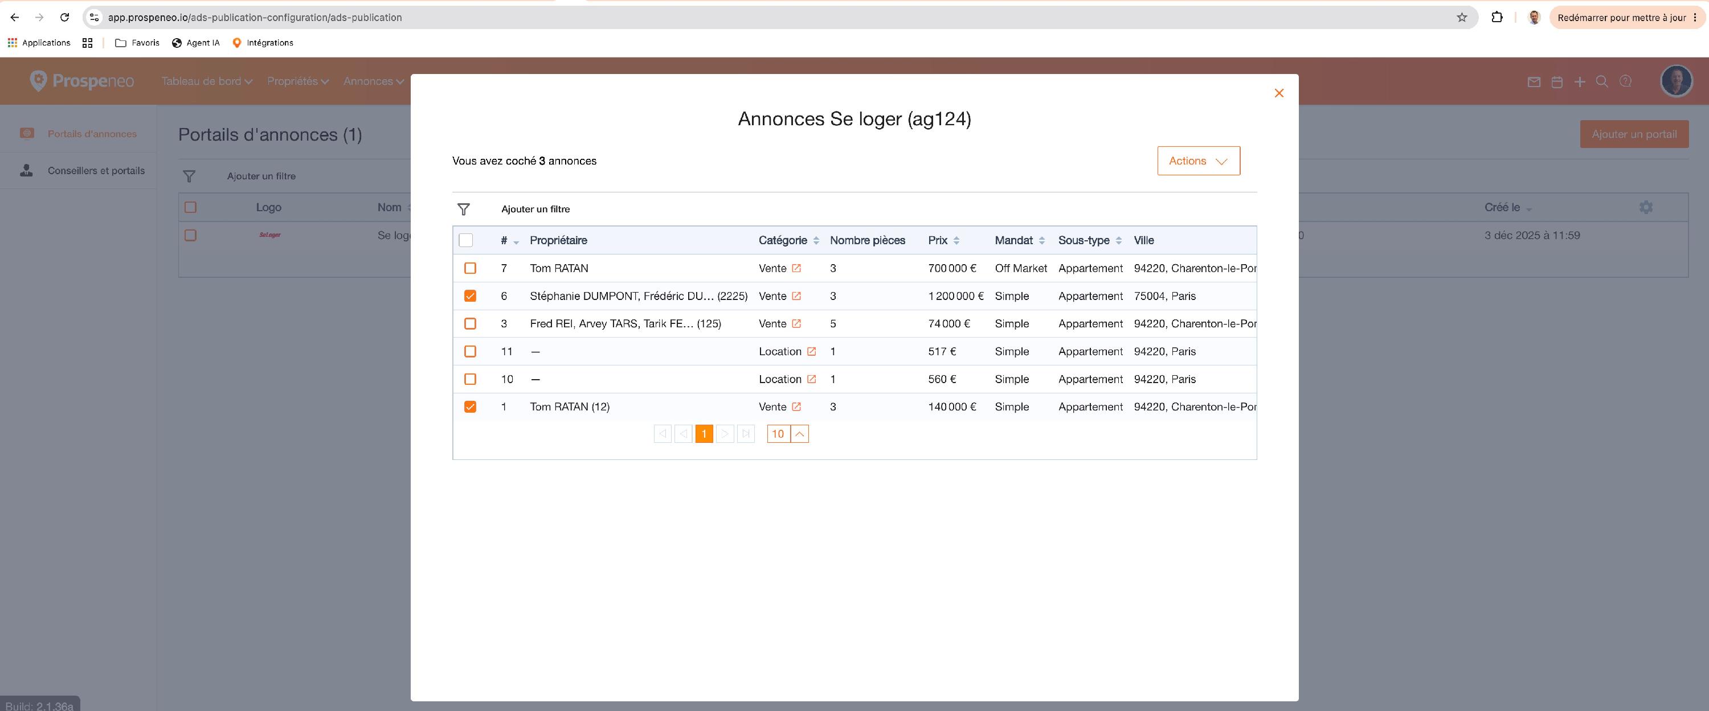Open external link icon for row 1 Vente
This screenshot has width=1709, height=711.
tap(796, 406)
